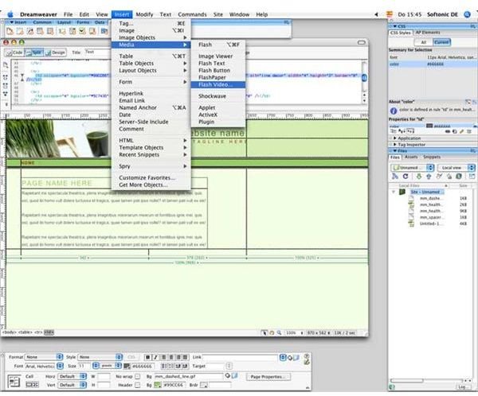This screenshot has height=396, width=478.
Task: Click the Check Out files icon
Action: (x=439, y=177)
